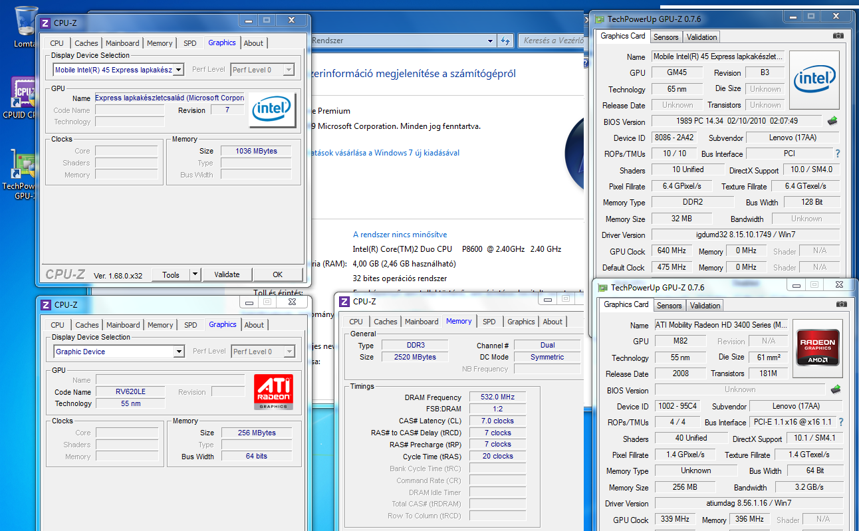
Task: Open Graphics tab in CPU-Z Memory window
Action: pos(521,322)
